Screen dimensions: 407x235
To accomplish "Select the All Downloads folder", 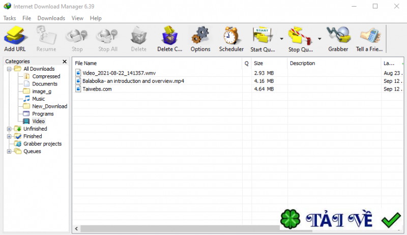I will [x=39, y=69].
